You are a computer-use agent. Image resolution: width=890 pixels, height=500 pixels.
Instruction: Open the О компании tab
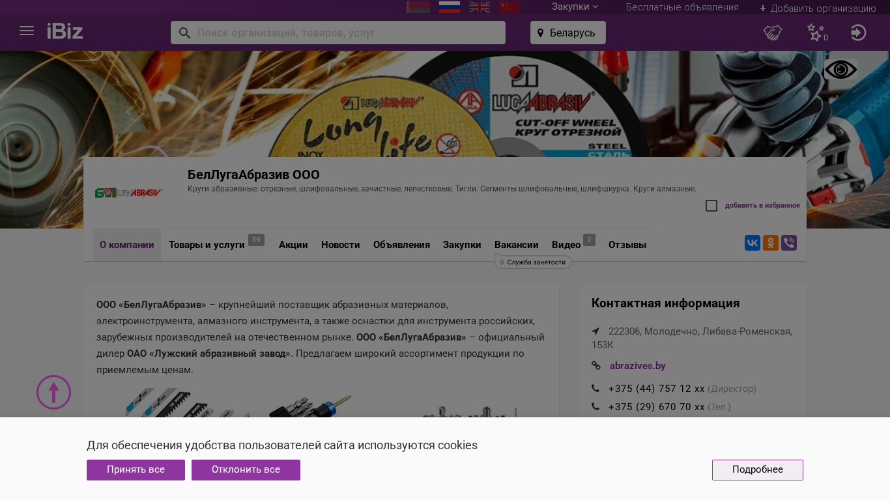coord(127,245)
